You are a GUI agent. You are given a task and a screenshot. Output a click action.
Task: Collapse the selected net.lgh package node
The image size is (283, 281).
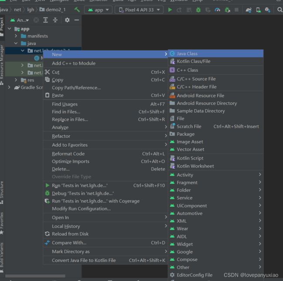pos(23,51)
